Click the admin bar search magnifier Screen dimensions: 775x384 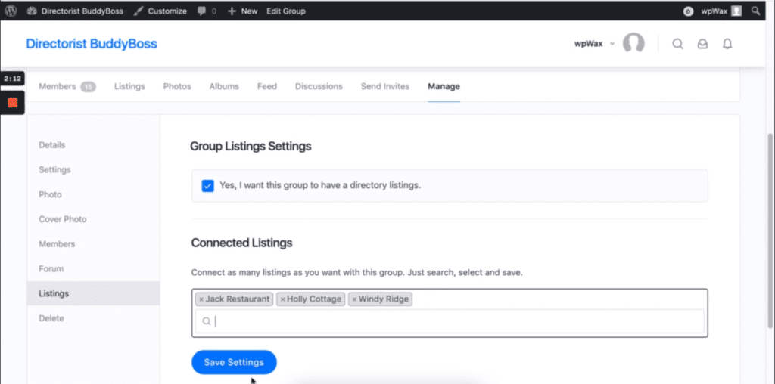click(x=756, y=11)
